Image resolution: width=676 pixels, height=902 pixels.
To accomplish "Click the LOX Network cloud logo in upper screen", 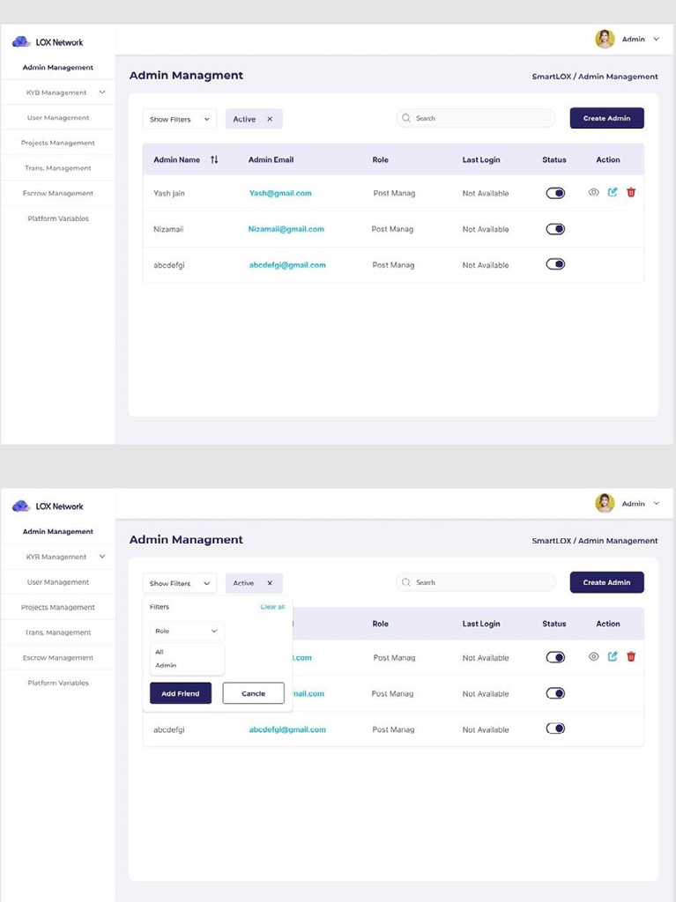I will pyautogui.click(x=21, y=41).
